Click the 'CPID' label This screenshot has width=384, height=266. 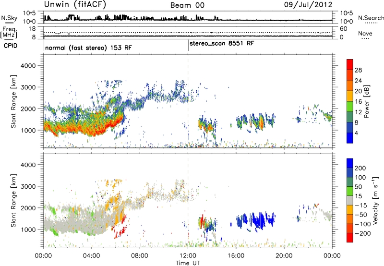[x=11, y=46]
